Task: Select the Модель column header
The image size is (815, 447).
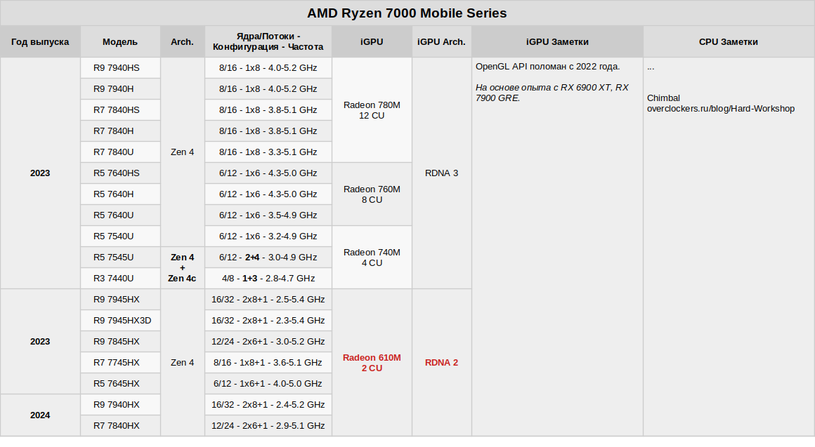Action: tap(120, 42)
